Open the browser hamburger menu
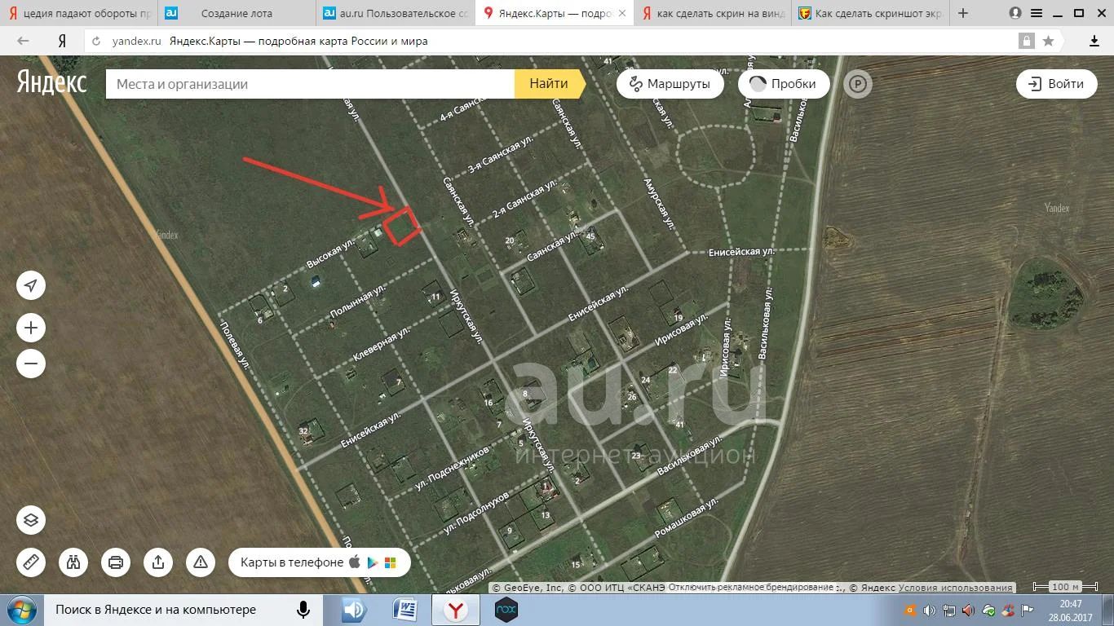The image size is (1114, 626). point(1036,13)
